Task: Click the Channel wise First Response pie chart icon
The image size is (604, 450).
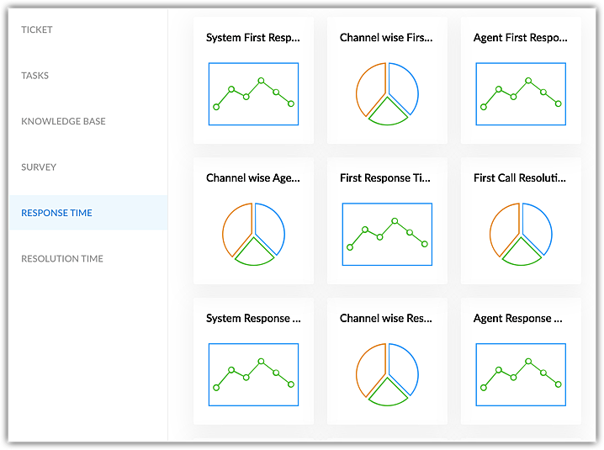Action: [387, 94]
